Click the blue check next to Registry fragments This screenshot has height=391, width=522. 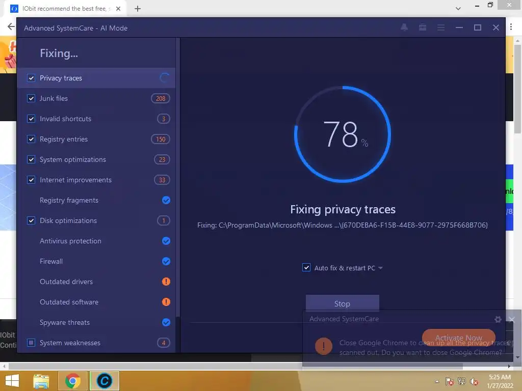(166, 200)
